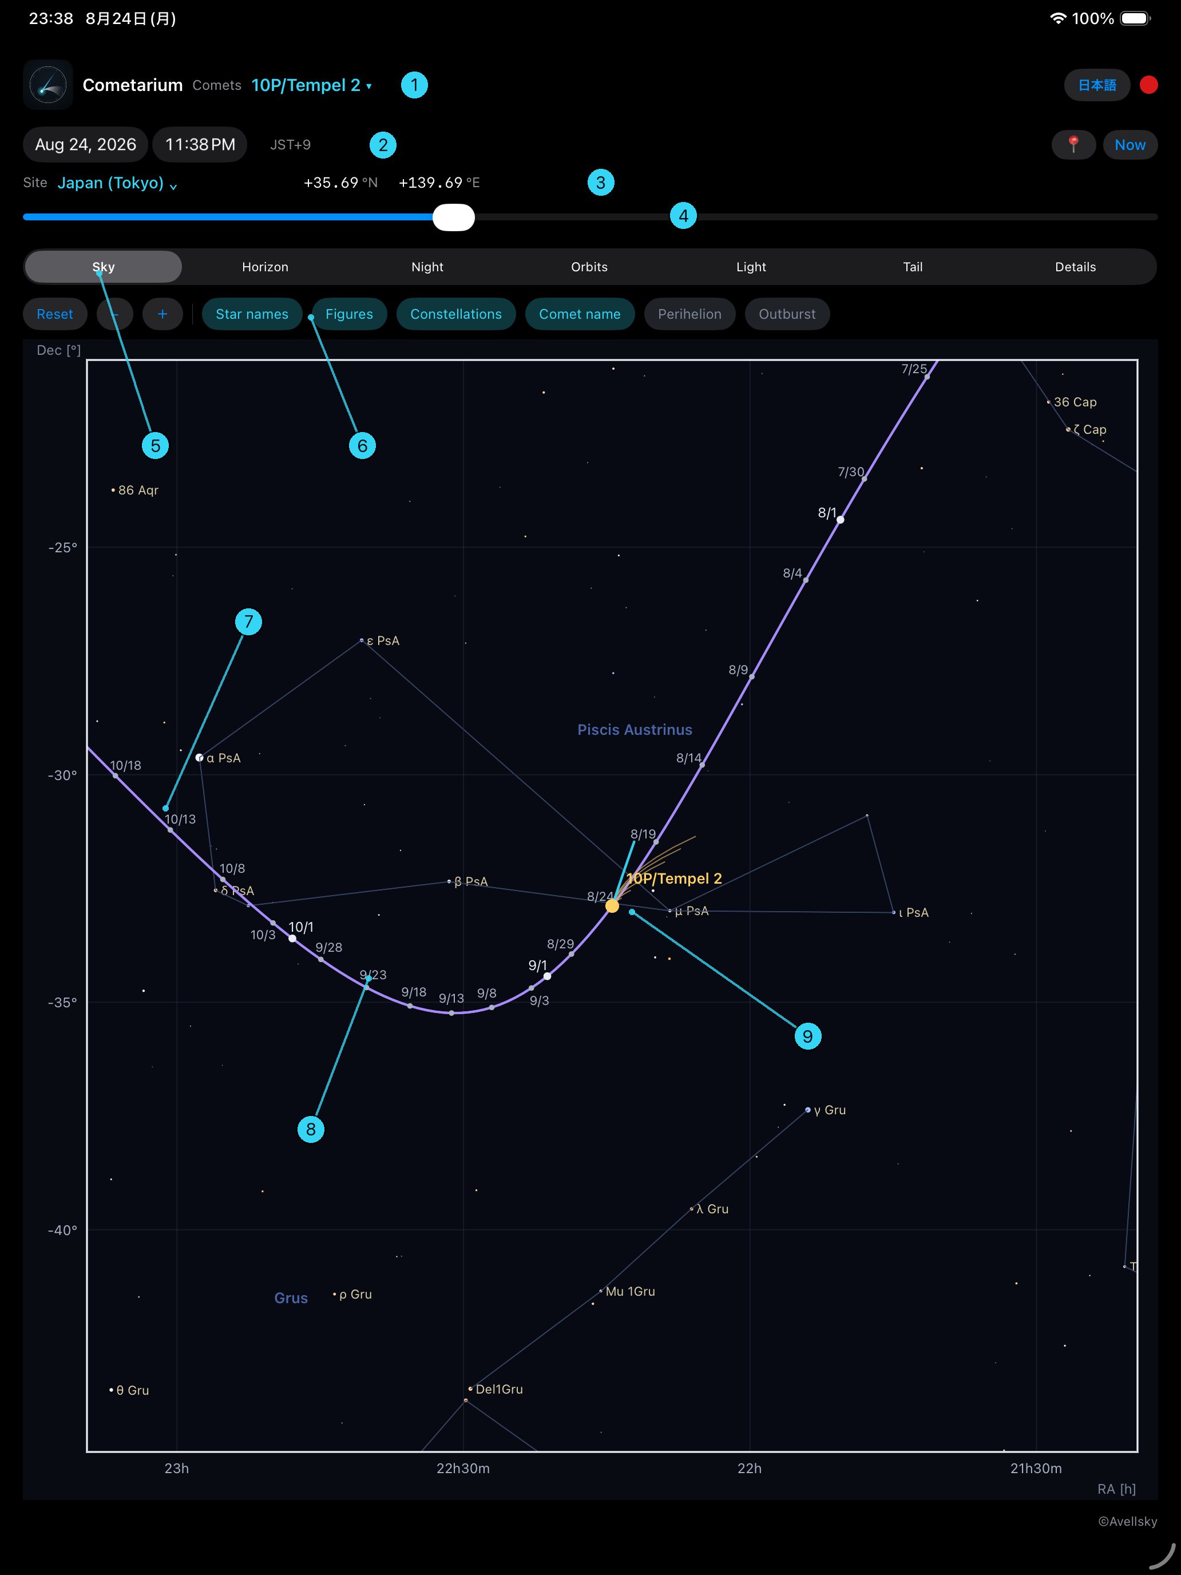Click the ©Avellsky credit link

(1127, 1522)
